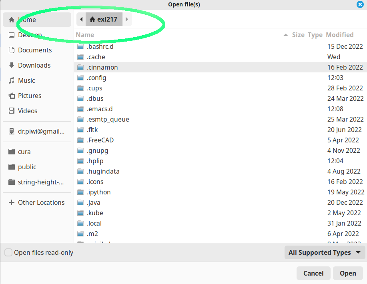367x284 pixels.
Task: Click the 20 Jun 2022 modified date
Action: point(344,130)
